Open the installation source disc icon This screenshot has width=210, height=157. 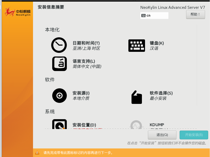coord(60,96)
